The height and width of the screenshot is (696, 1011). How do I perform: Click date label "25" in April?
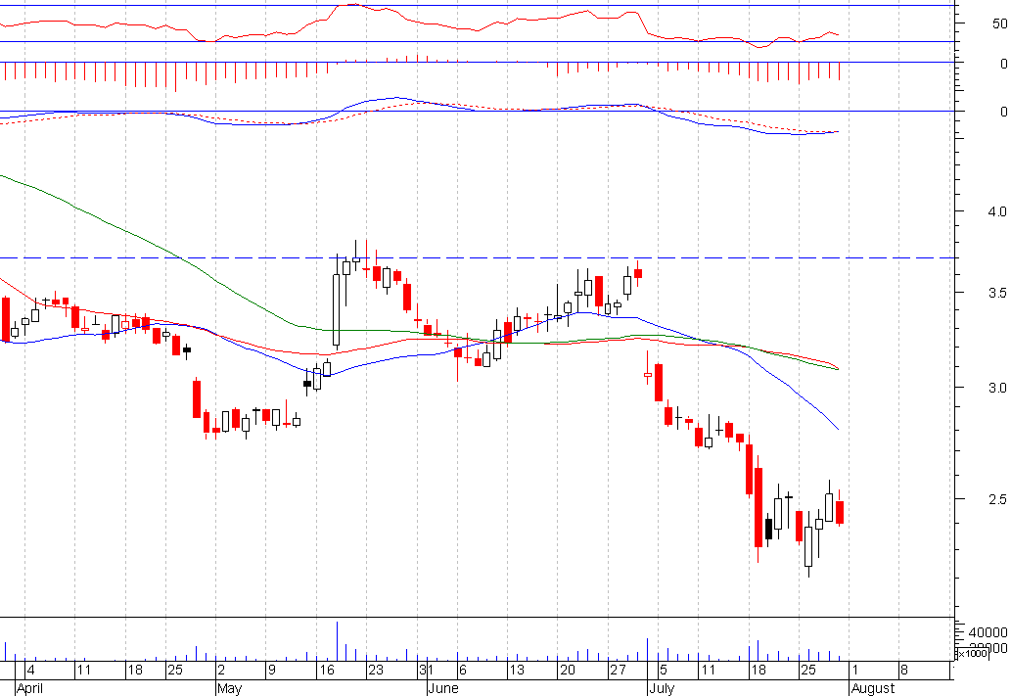tap(175, 671)
